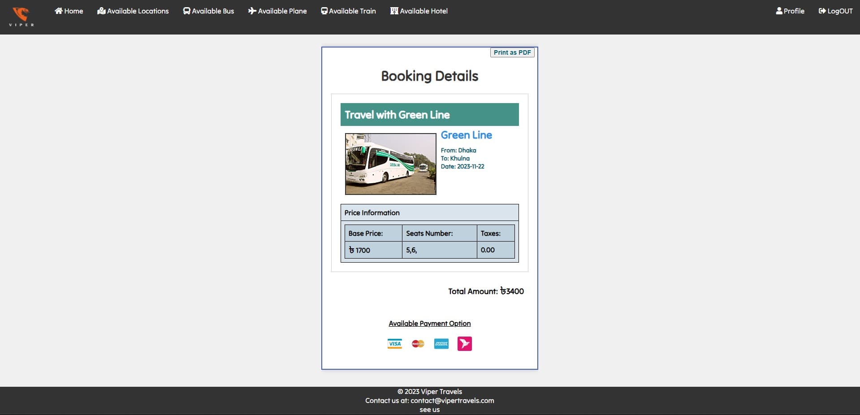Click the Home house icon
This screenshot has height=415, width=860.
point(59,11)
